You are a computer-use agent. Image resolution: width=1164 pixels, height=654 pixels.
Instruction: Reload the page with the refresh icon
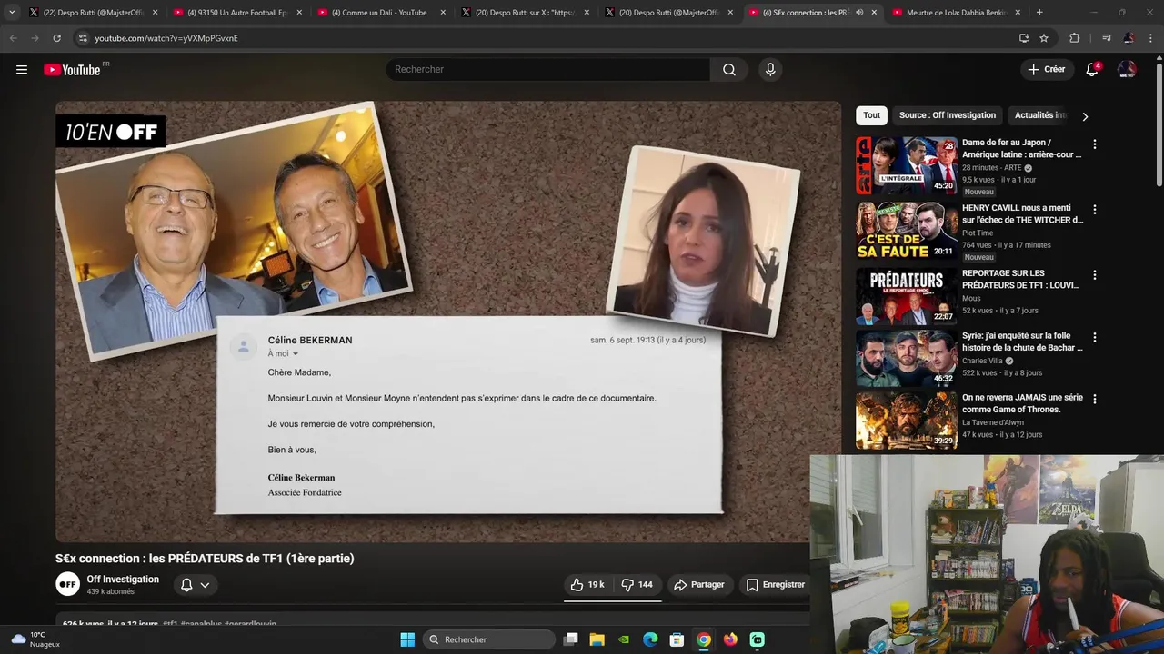click(56, 38)
